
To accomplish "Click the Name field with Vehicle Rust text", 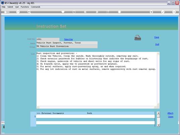I will [67, 43].
